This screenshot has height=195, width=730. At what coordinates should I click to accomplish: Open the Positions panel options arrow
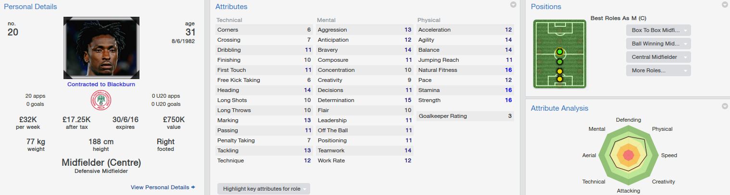tap(725, 5)
